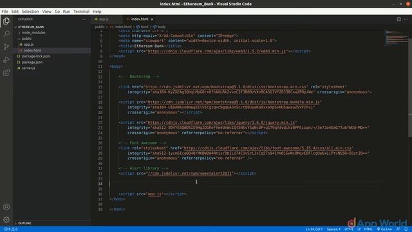Open the Source Control view
Image resolution: width=412 pixels, height=232 pixels.
coord(6,47)
